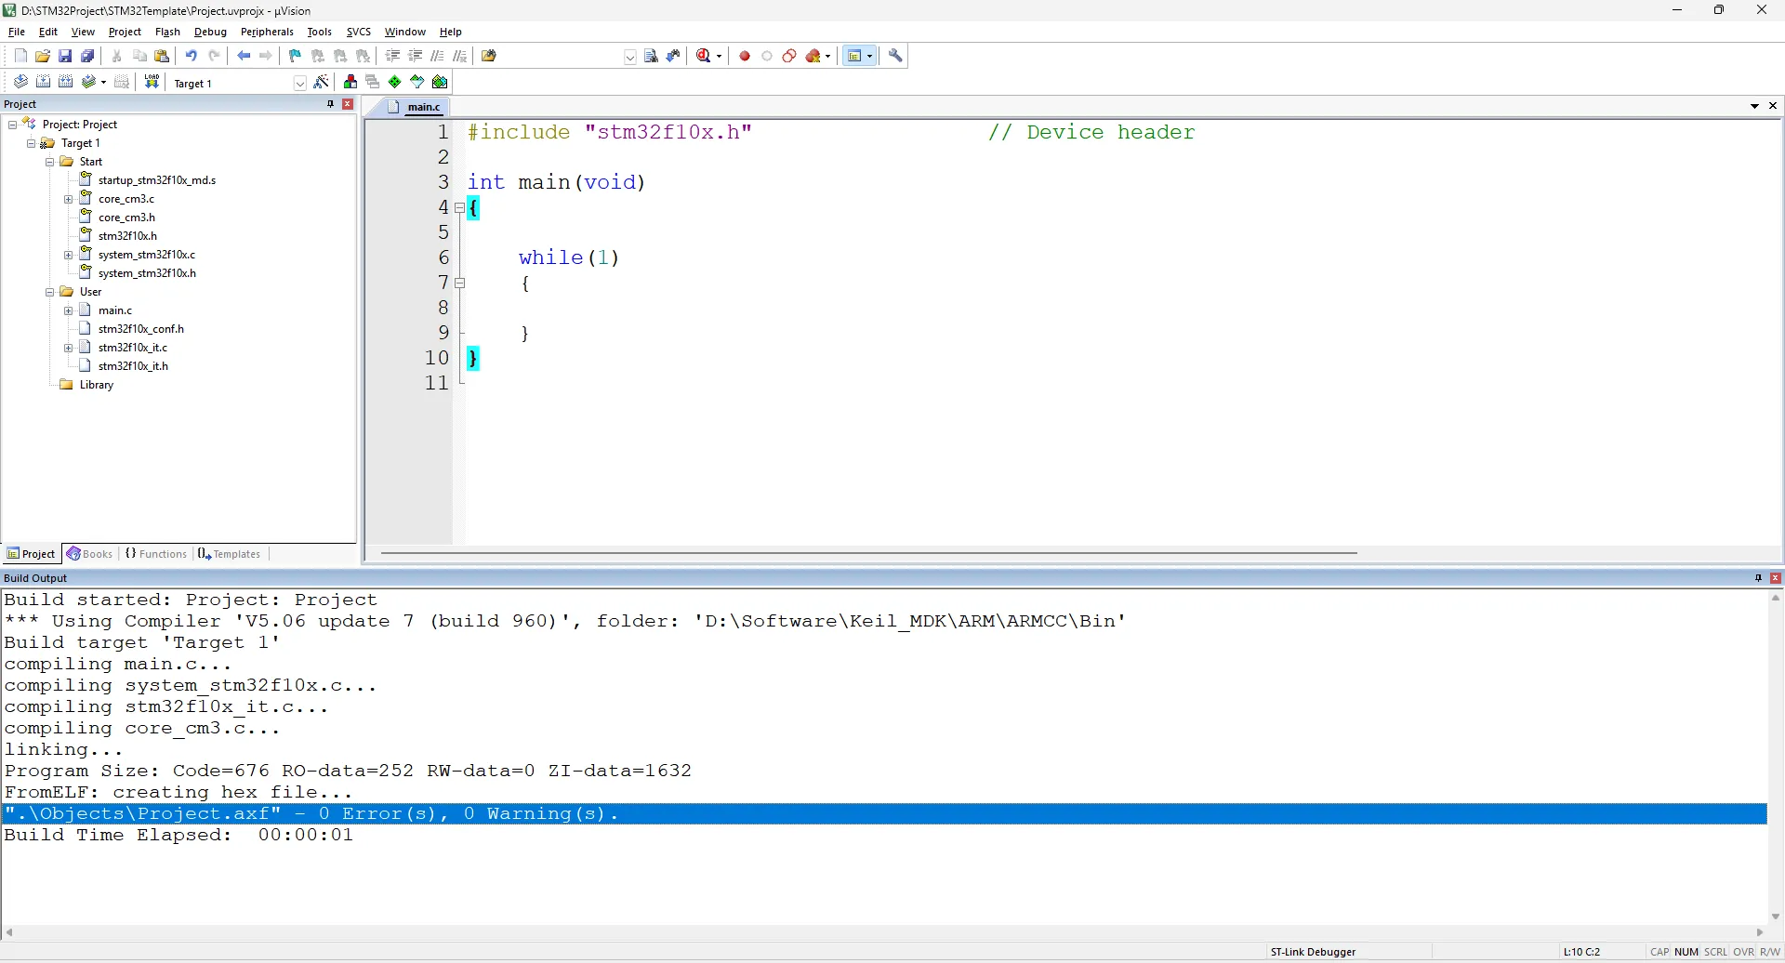Click the Save file icon
Viewport: 1785px width, 963px height.
pos(65,57)
